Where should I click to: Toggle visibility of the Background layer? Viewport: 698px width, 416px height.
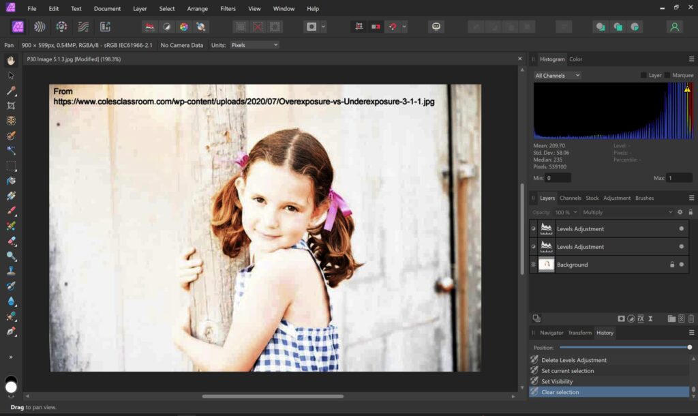click(x=681, y=265)
